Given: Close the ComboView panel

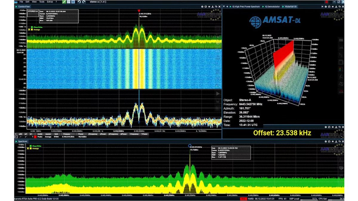Looking at the screenshot, I should point(219,7).
